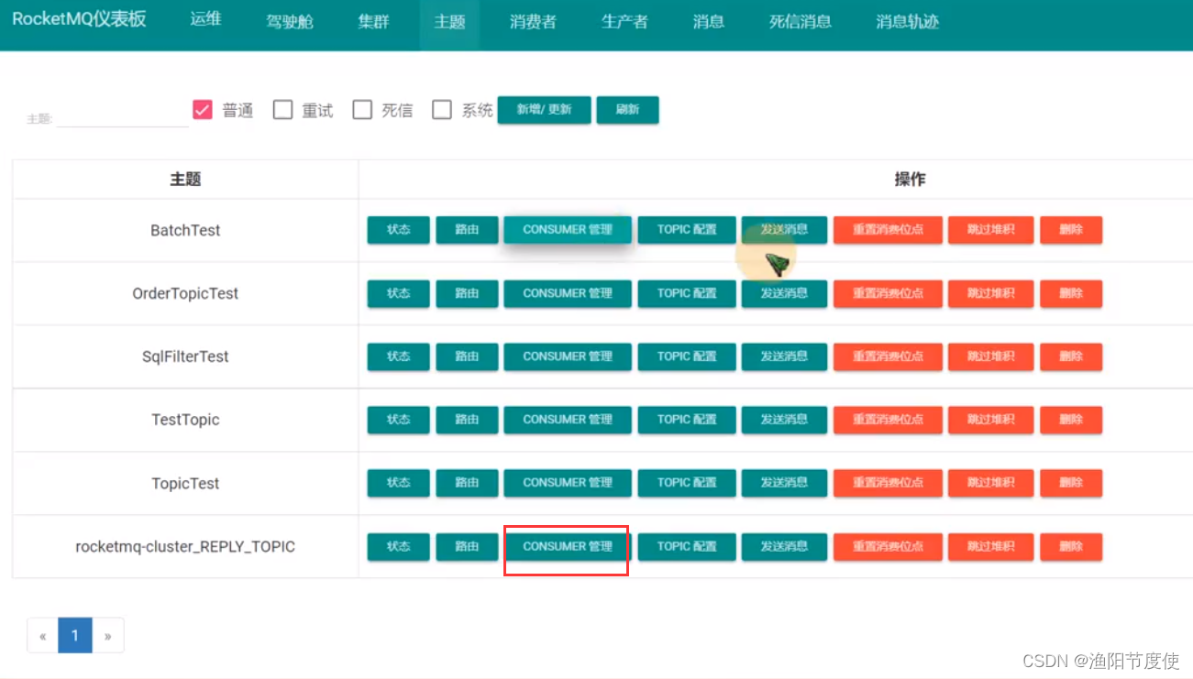Open CONSUMER 管理 for BatchTest
This screenshot has width=1193, height=679.
click(568, 230)
